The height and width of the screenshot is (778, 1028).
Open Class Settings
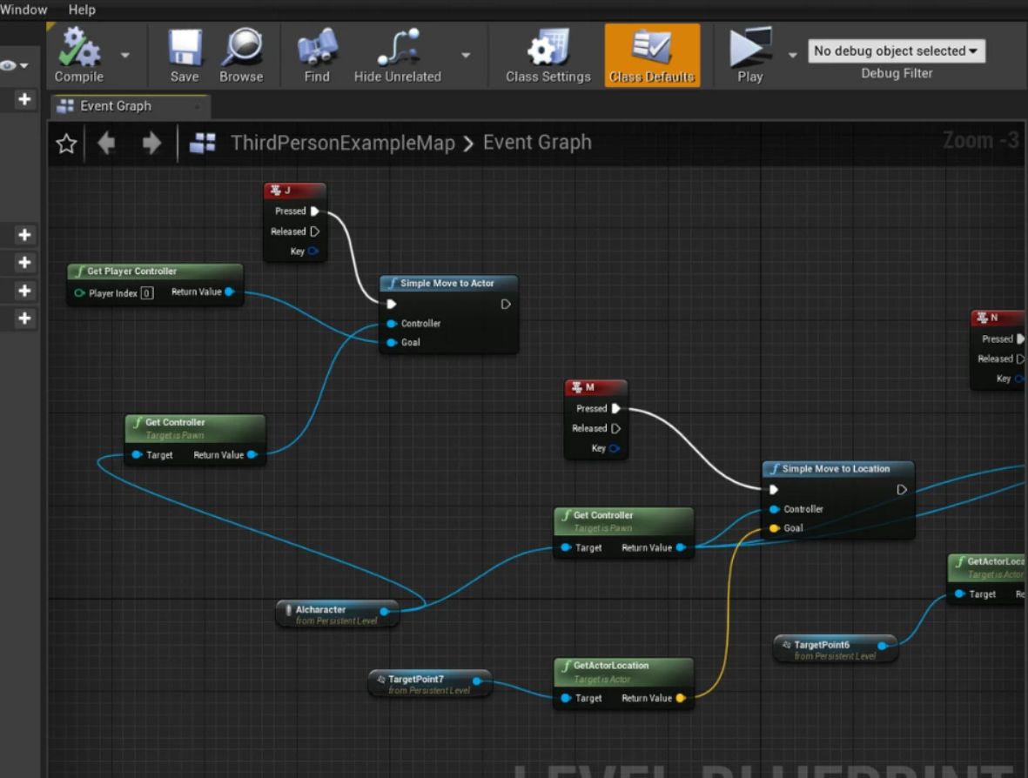(548, 55)
